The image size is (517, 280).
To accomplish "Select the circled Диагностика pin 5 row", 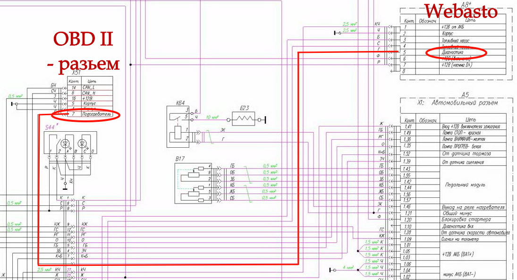I will click(453, 52).
